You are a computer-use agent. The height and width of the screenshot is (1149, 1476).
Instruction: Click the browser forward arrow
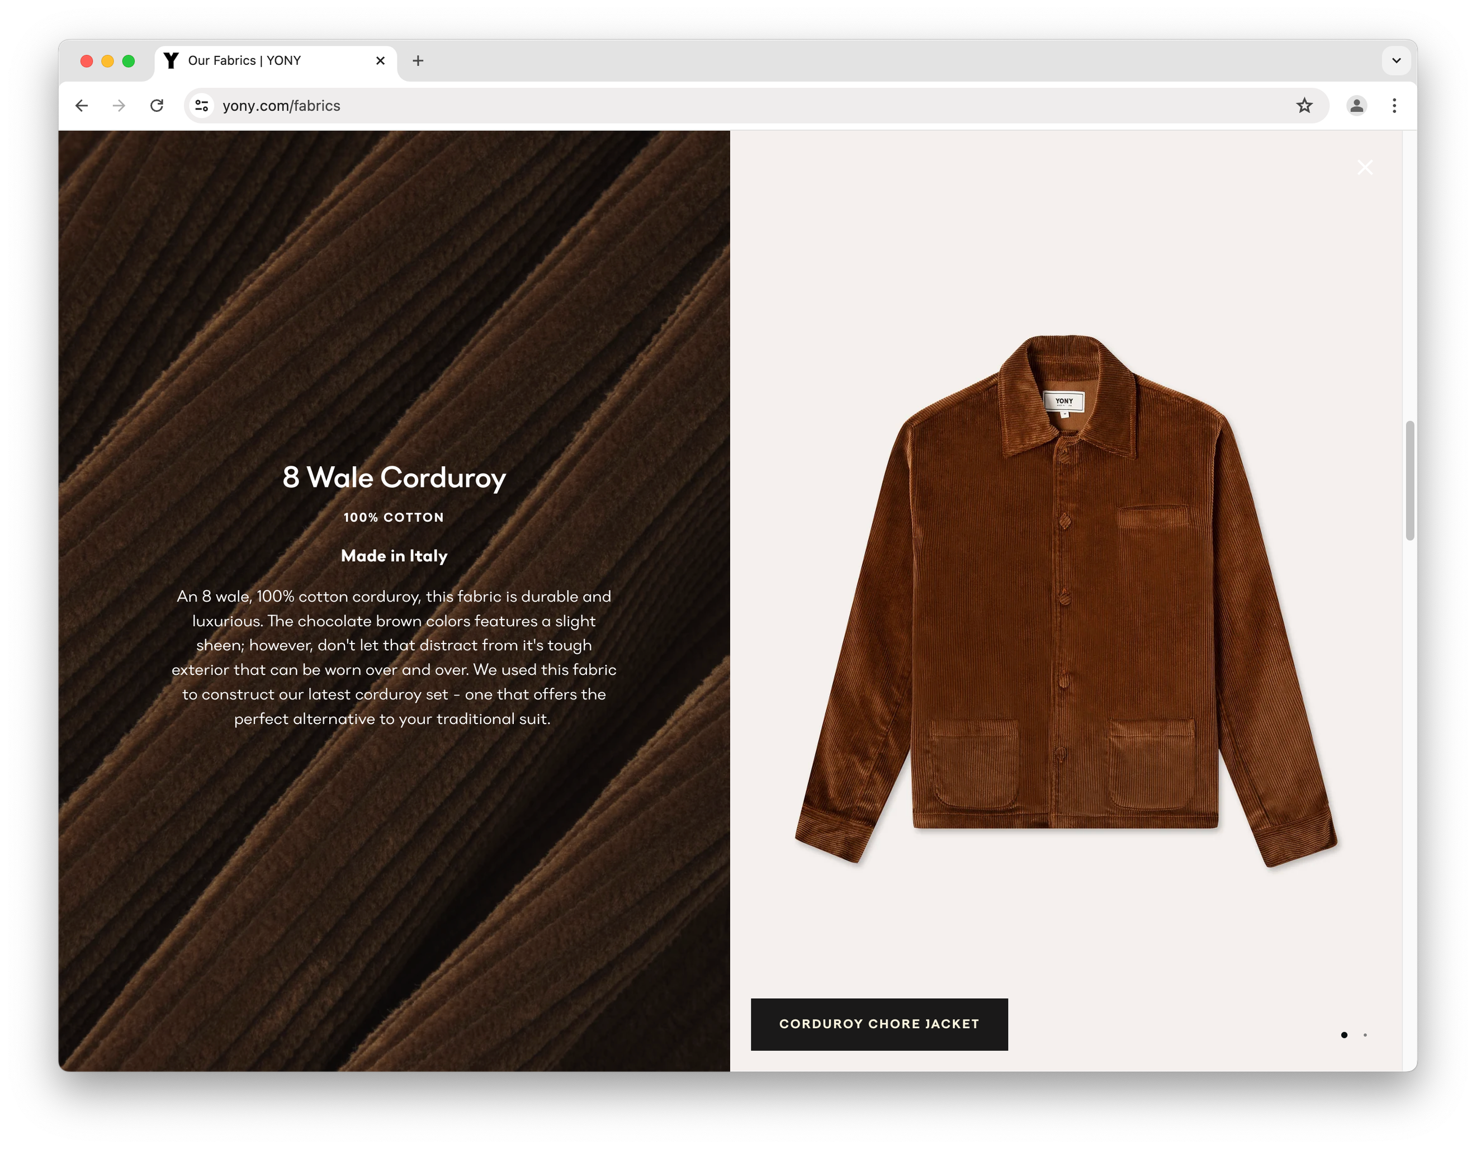pyautogui.click(x=119, y=106)
